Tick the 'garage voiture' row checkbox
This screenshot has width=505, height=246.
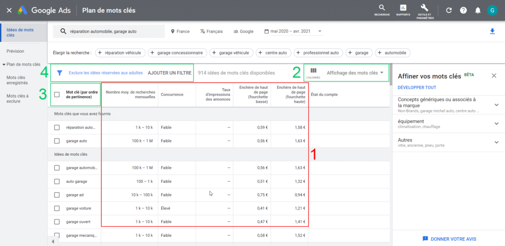tap(57, 208)
